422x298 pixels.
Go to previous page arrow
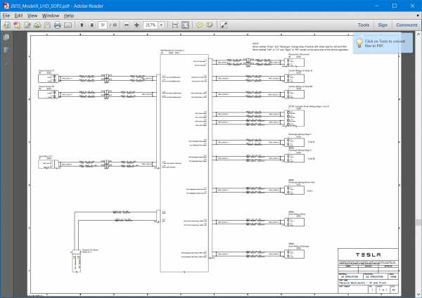pyautogui.click(x=82, y=25)
